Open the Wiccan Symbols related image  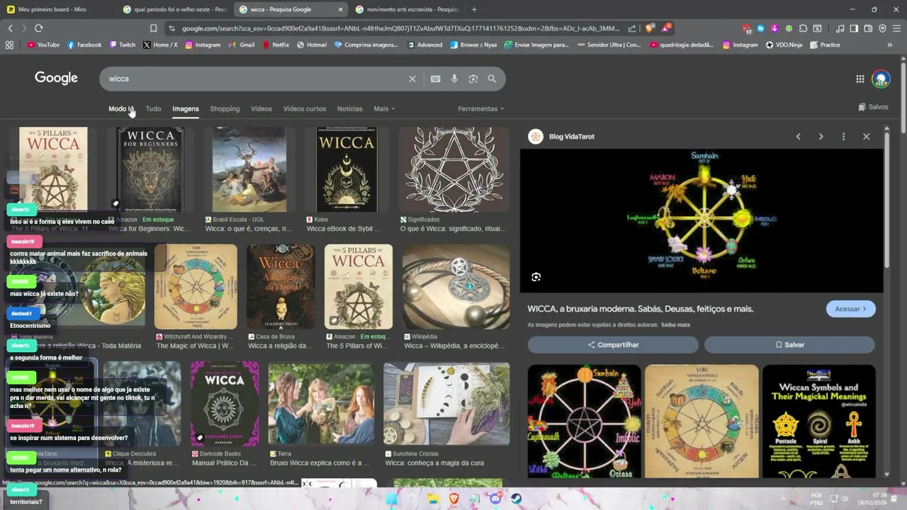click(819, 421)
